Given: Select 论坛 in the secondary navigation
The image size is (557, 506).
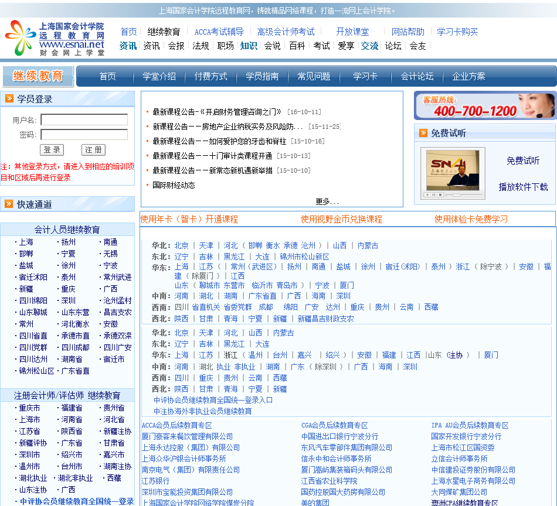Looking at the screenshot, I should pos(393,46).
